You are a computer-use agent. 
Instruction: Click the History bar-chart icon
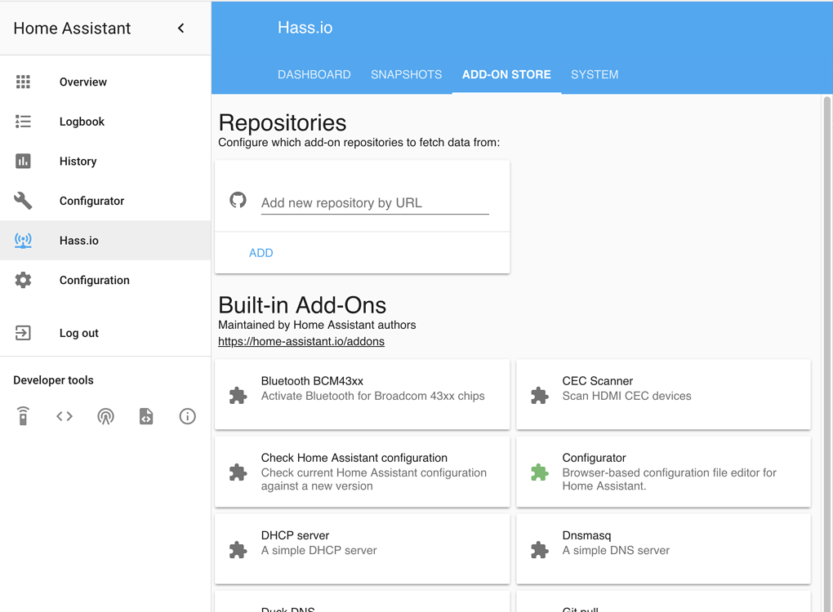pyautogui.click(x=23, y=161)
